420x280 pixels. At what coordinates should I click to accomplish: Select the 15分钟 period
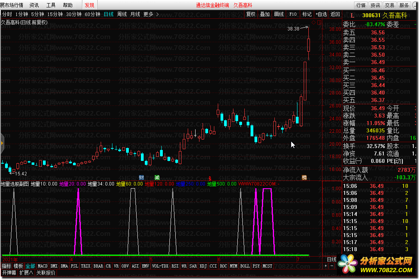tap(55, 14)
